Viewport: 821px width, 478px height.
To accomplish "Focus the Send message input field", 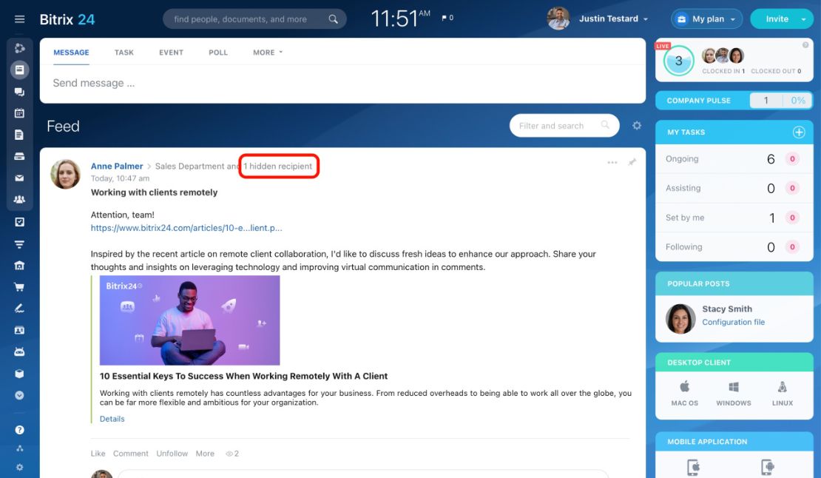I will [342, 84].
